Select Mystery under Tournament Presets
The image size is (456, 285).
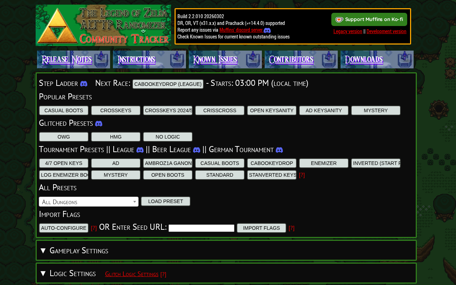[x=116, y=175]
